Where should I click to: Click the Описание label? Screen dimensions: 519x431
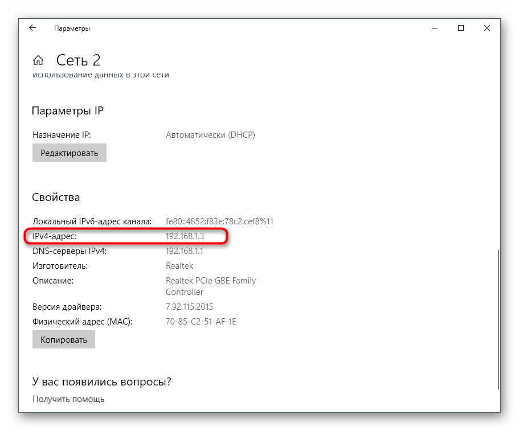pyautogui.click(x=53, y=281)
